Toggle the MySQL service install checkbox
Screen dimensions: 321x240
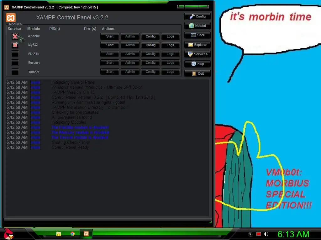(15, 45)
